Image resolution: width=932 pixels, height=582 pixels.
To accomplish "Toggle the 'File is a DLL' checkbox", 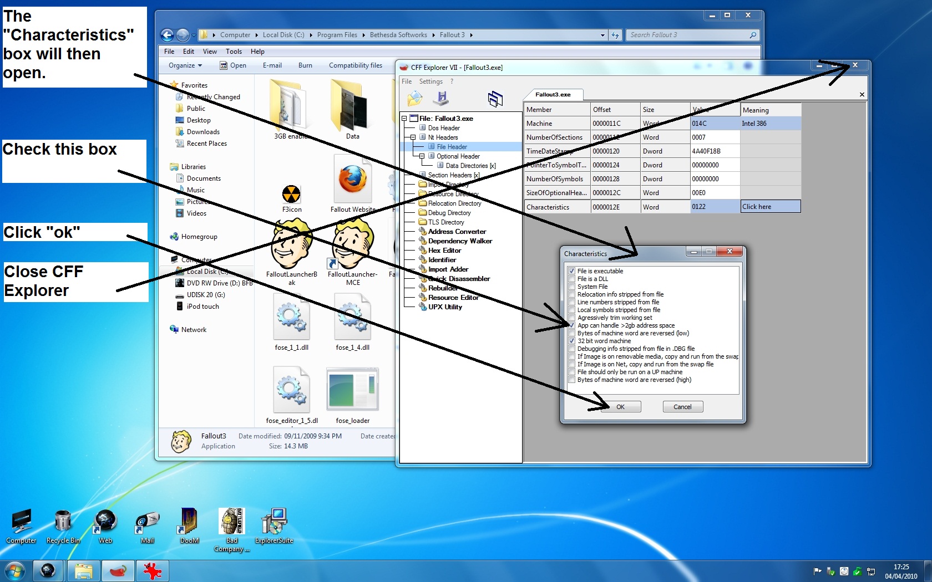I will [x=571, y=279].
